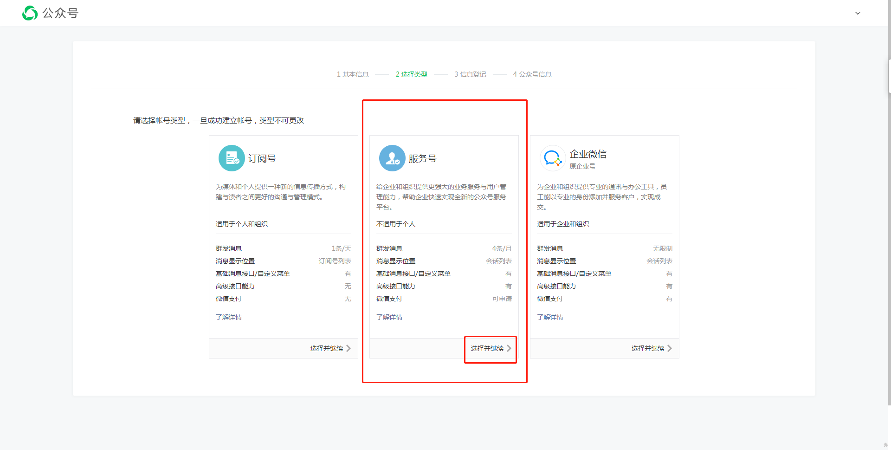Click the 原企业号 subtitle text
Screen dimensions: 891x450
point(582,166)
